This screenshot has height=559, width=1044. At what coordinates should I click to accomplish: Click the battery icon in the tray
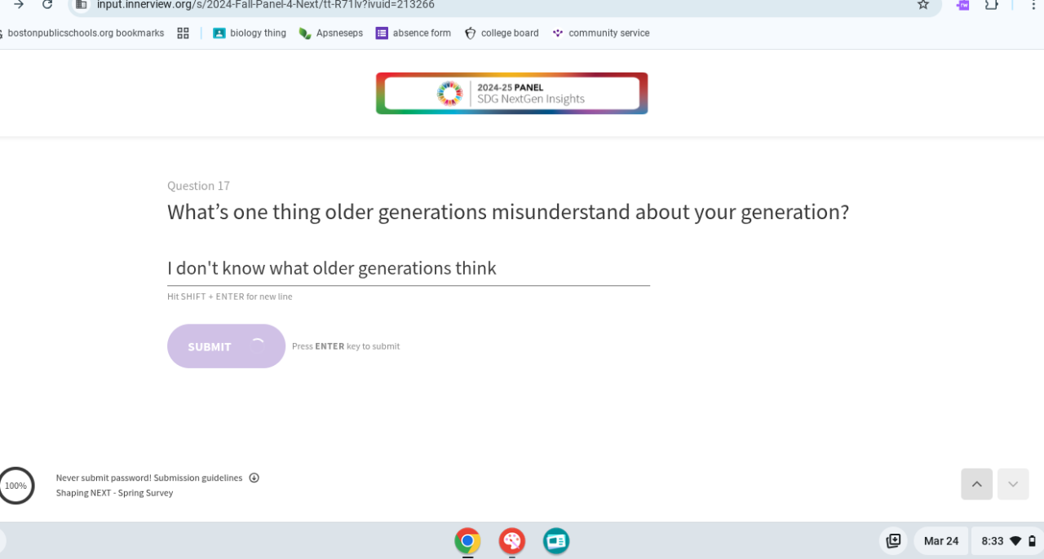click(1032, 541)
